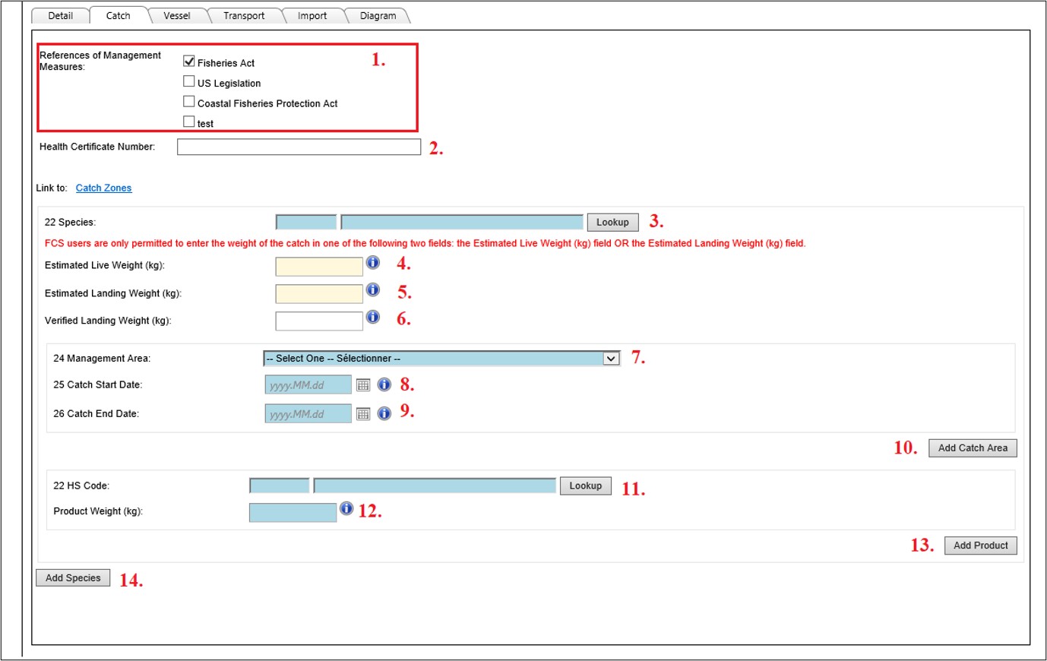Image resolution: width=1047 pixels, height=661 pixels.
Task: Click the HS Code short field
Action: pos(280,486)
